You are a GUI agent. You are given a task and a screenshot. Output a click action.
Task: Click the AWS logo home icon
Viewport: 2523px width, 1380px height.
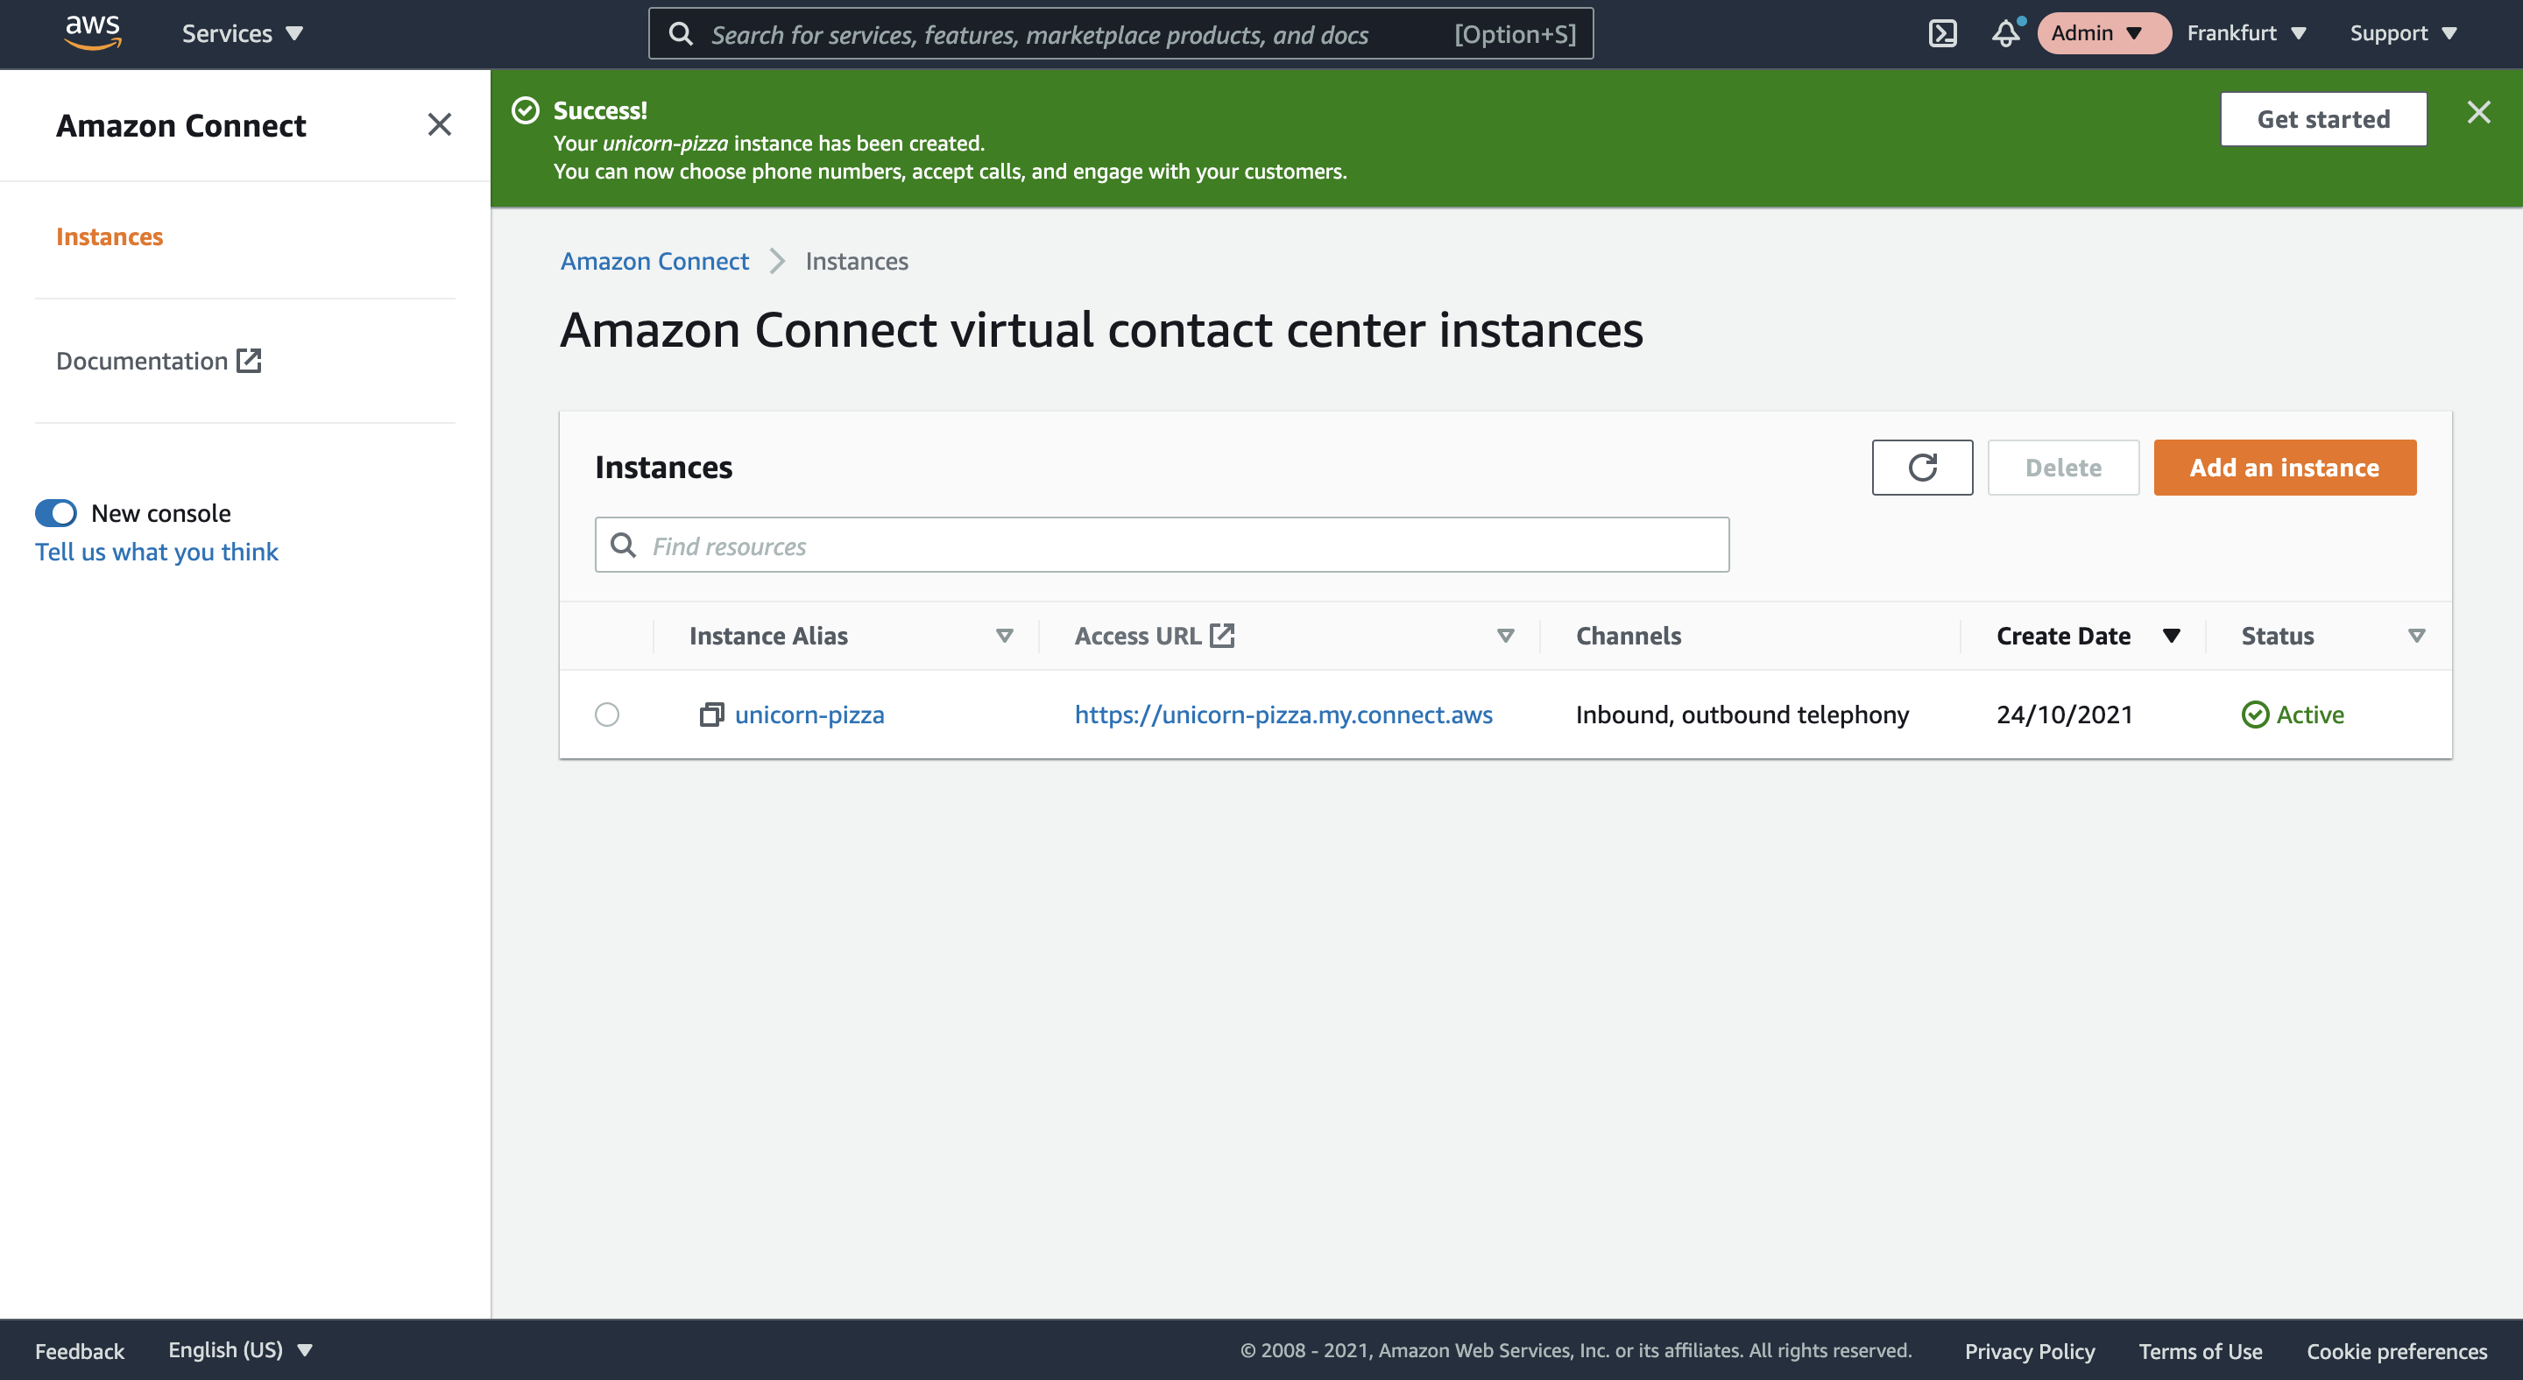[93, 33]
